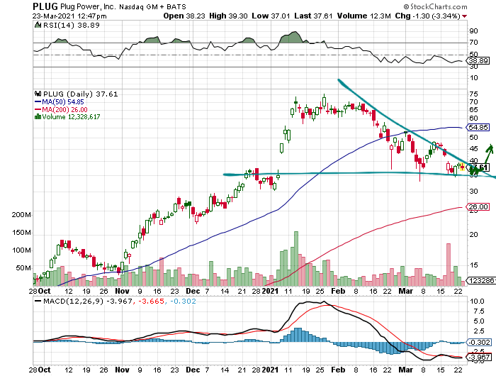Click the volume value tag on the right axis
The width and height of the screenshot is (496, 376).
coord(481,281)
